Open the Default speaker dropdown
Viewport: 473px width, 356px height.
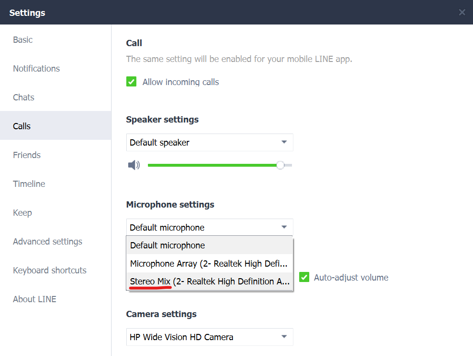[209, 143]
